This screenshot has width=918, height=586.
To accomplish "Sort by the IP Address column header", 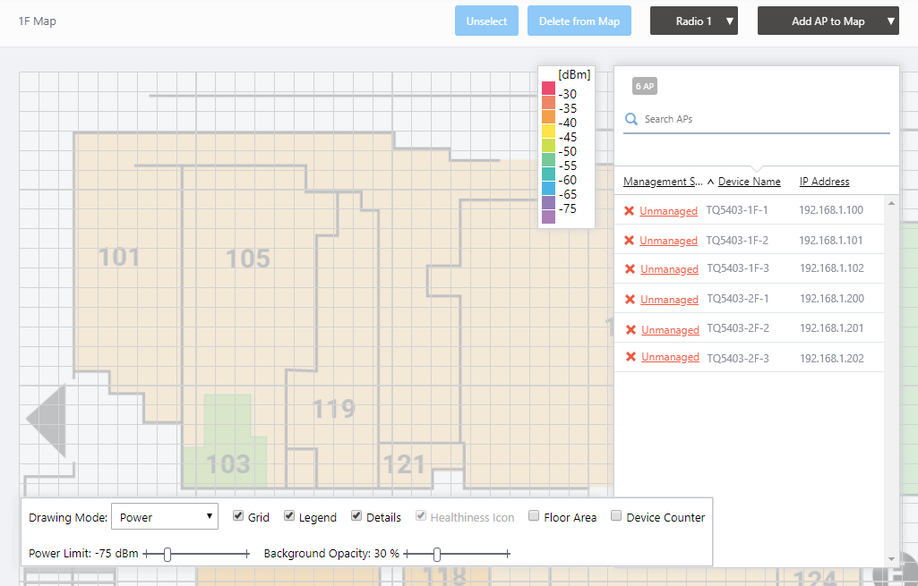I will pyautogui.click(x=824, y=182).
